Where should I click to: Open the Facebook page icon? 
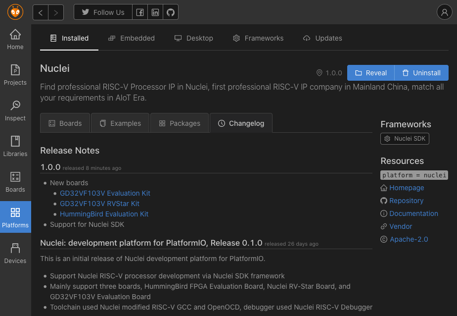[x=140, y=12]
